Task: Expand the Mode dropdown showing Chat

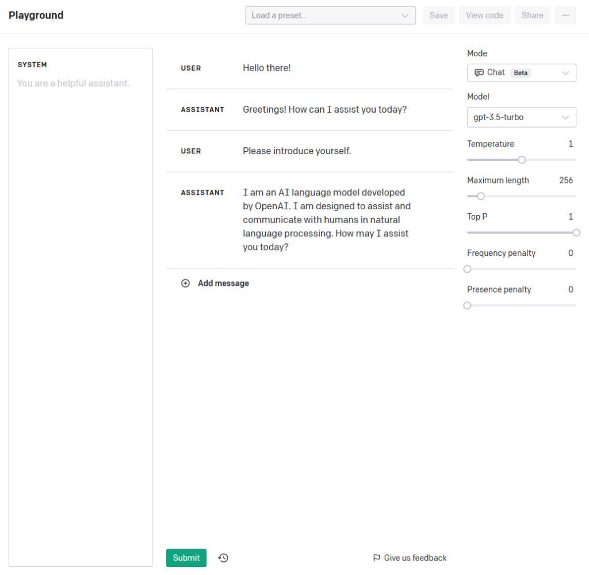Action: (x=521, y=73)
